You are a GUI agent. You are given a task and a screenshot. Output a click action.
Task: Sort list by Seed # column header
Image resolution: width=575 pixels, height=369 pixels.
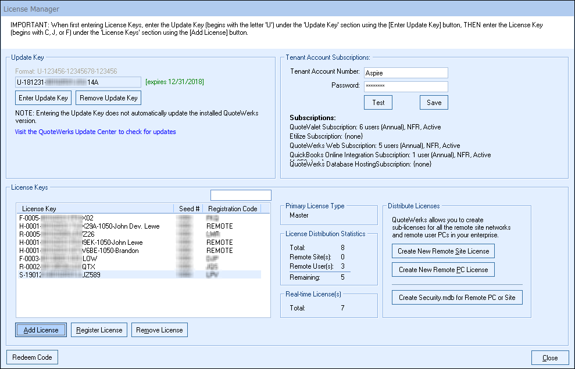pyautogui.click(x=189, y=209)
